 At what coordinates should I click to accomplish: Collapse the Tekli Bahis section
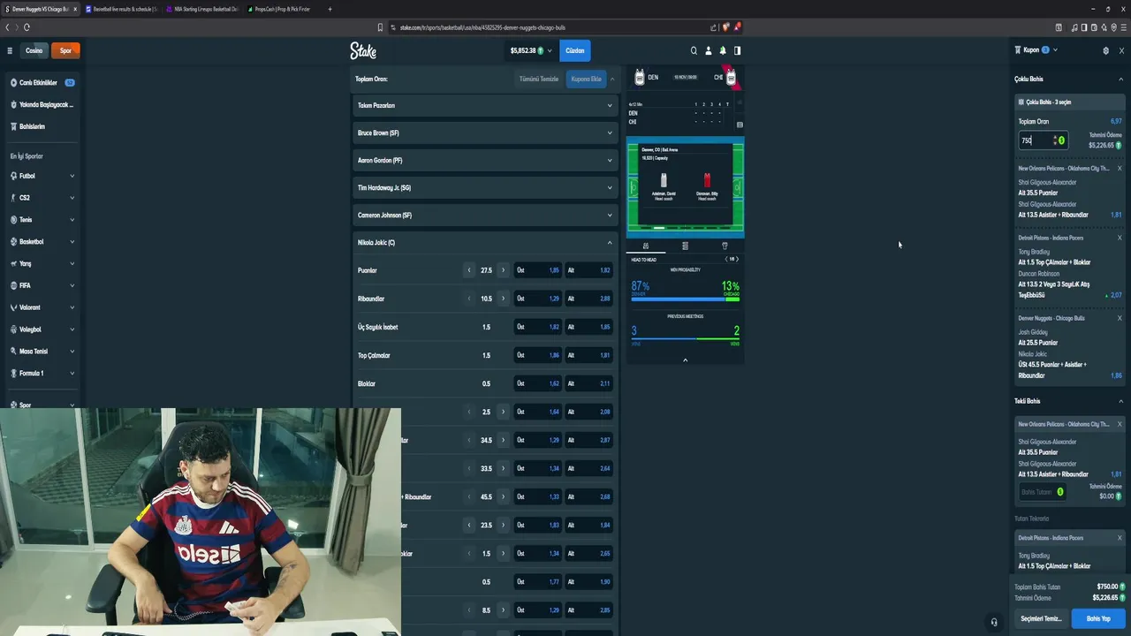pyautogui.click(x=1121, y=401)
